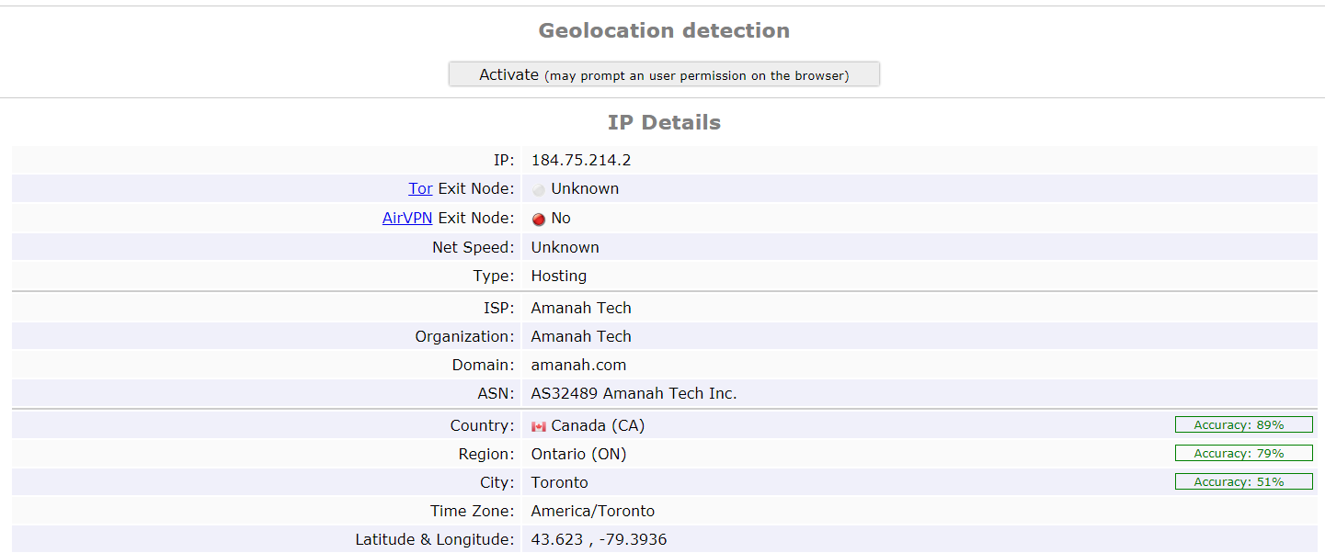Click the America/Toronto time zone value
The height and width of the screenshot is (553, 1325).
point(593,511)
